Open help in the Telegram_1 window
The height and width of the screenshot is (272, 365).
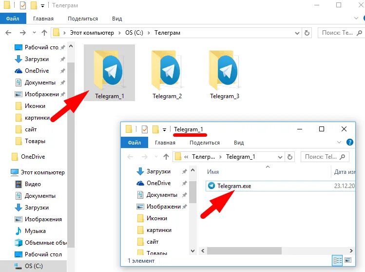(349, 142)
